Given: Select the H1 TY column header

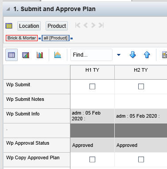Looking at the screenshot, I should [92, 72].
